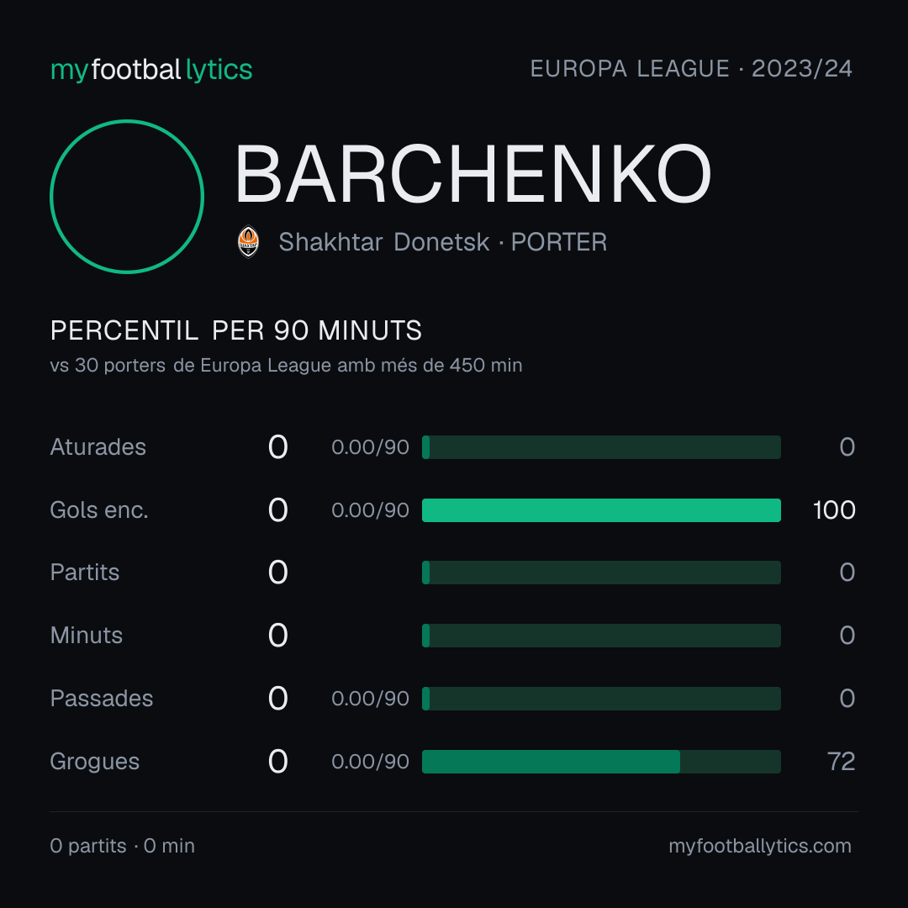Viewport: 908px width, 908px height.
Task: Click the 0 partits · 0 min footer text
Action: (122, 846)
